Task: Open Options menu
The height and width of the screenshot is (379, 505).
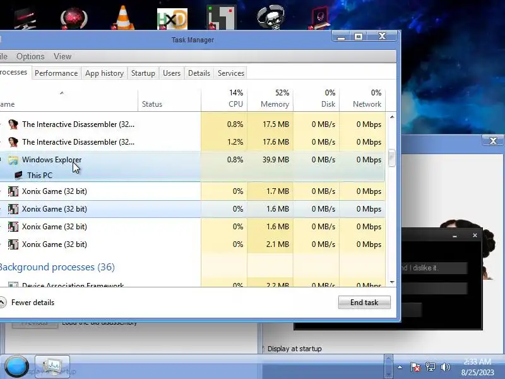Action: pyautogui.click(x=30, y=56)
